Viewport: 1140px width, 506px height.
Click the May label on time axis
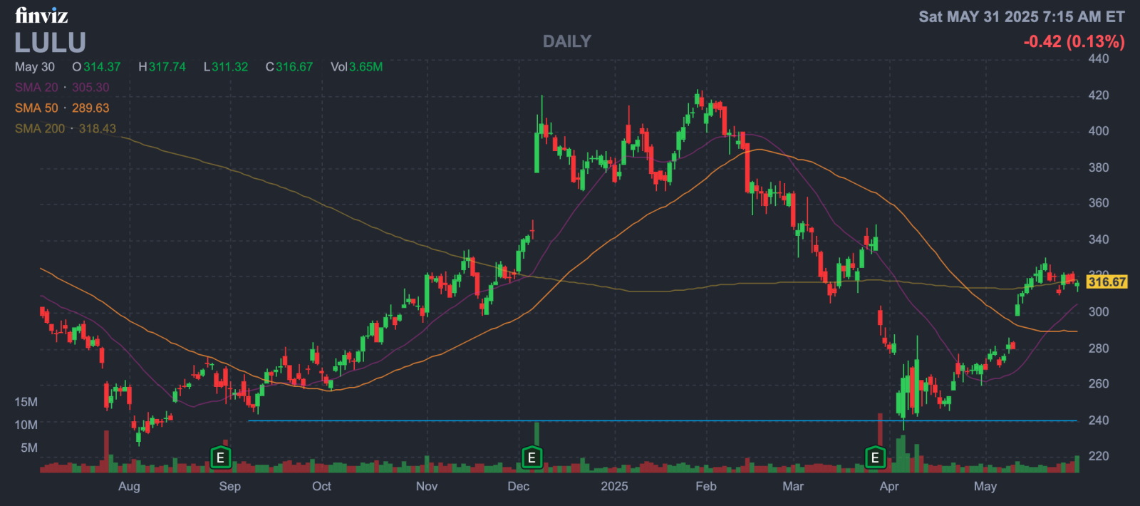coord(985,486)
